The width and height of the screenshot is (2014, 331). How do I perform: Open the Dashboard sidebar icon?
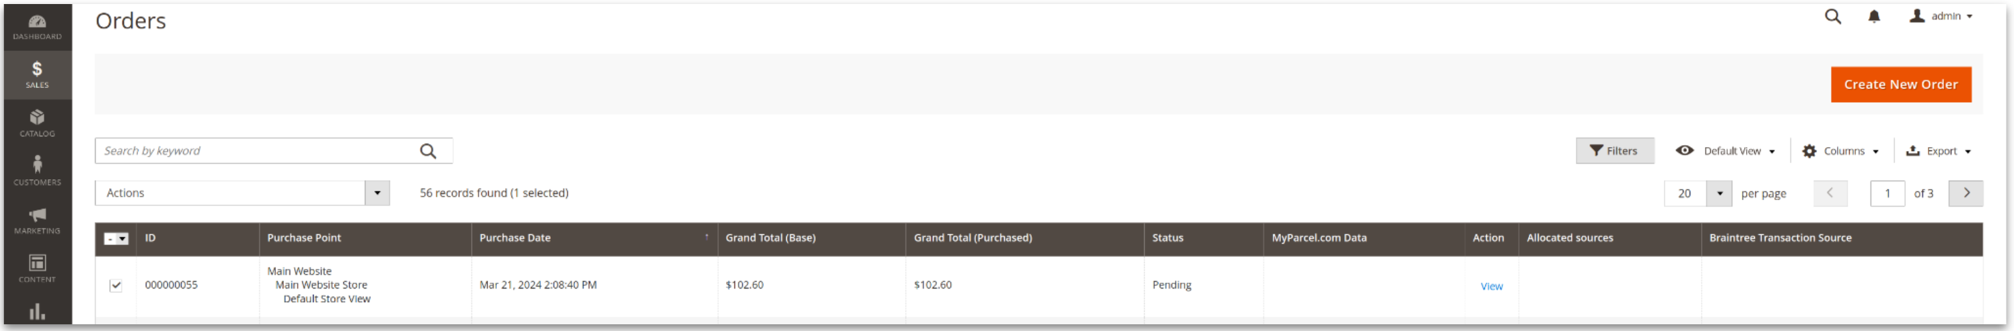(x=37, y=27)
